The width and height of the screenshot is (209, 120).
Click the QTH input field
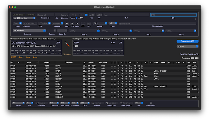click(173, 15)
